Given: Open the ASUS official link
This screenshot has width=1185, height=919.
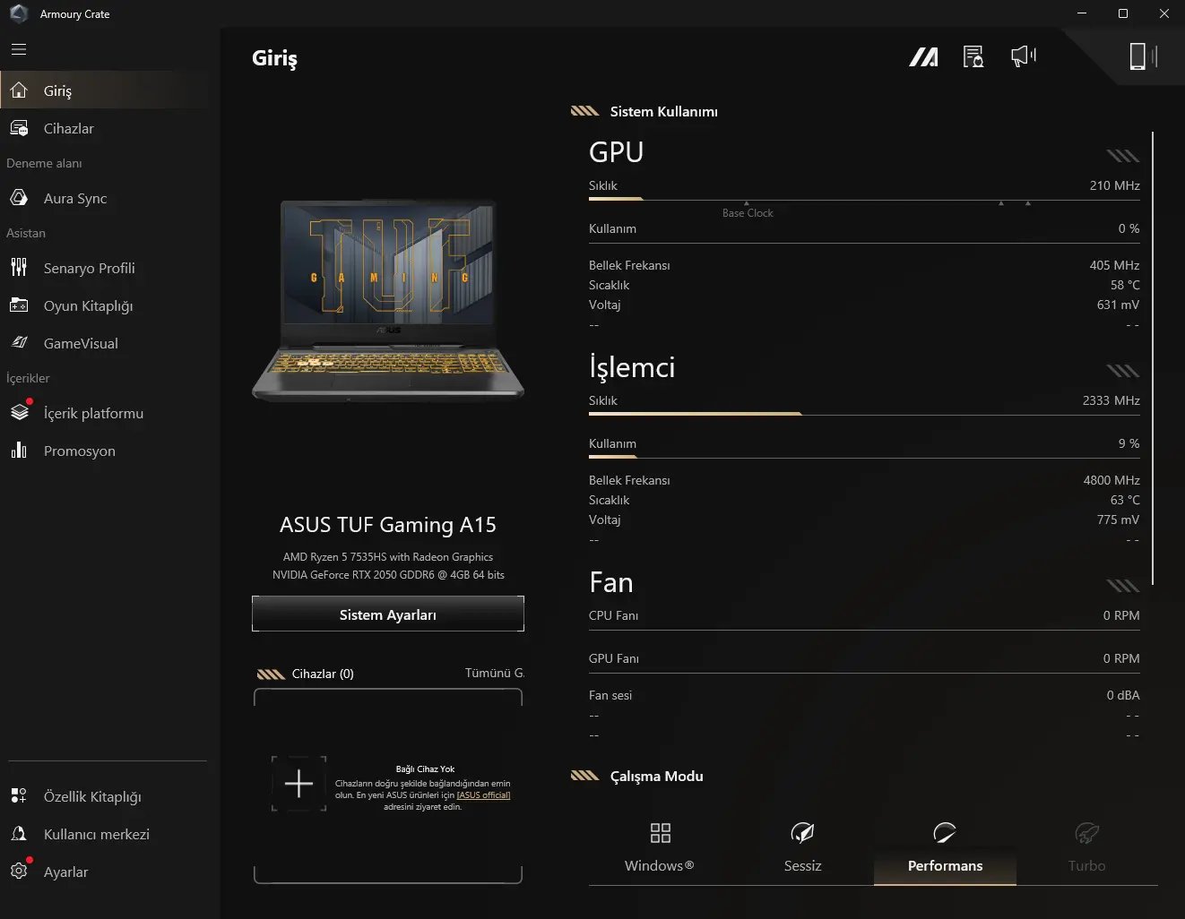Looking at the screenshot, I should tap(483, 795).
